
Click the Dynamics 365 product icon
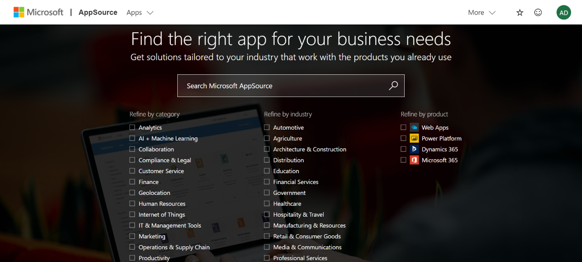[414, 149]
